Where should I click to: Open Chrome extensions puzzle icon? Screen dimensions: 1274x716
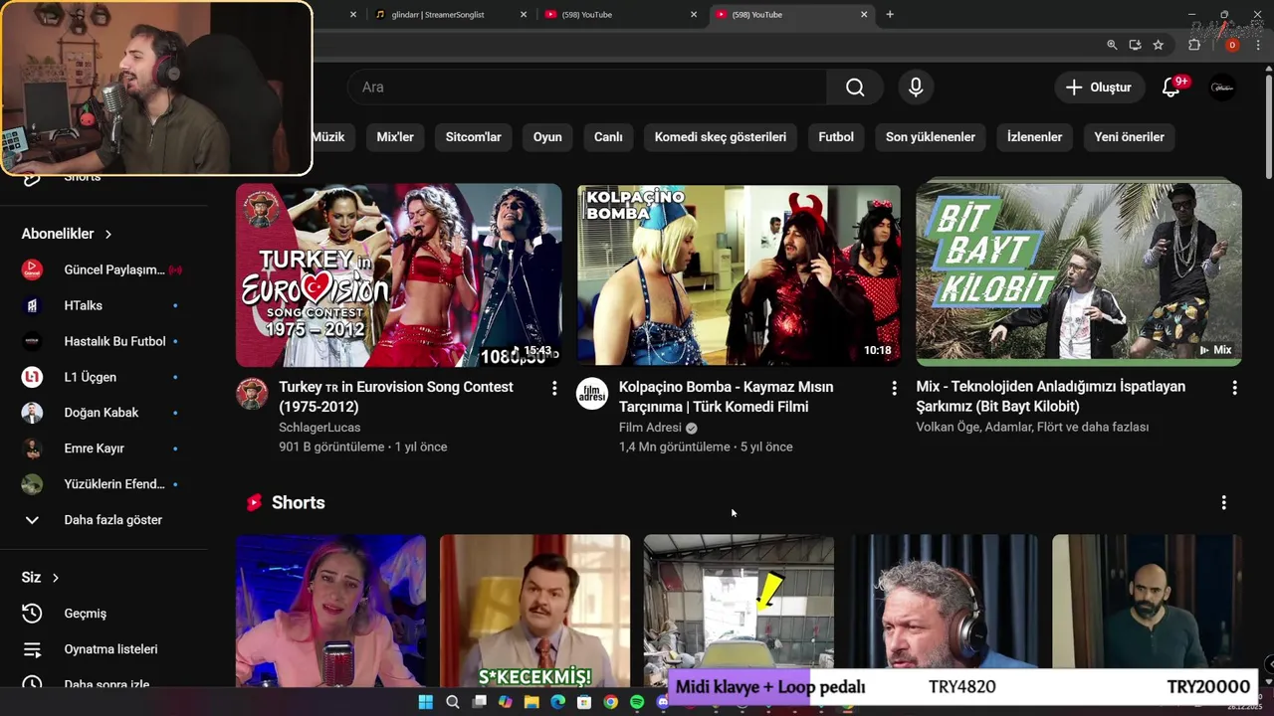point(1194,45)
